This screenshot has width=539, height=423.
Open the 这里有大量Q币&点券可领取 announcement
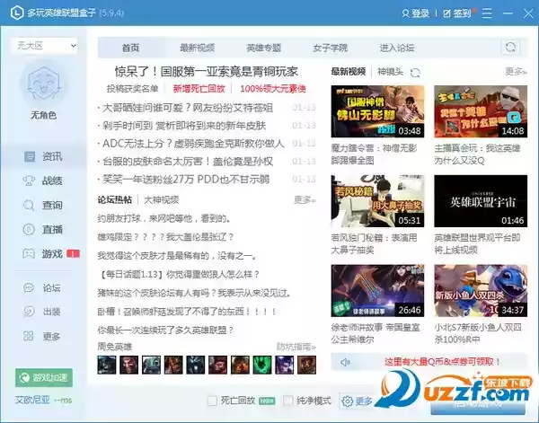point(442,362)
